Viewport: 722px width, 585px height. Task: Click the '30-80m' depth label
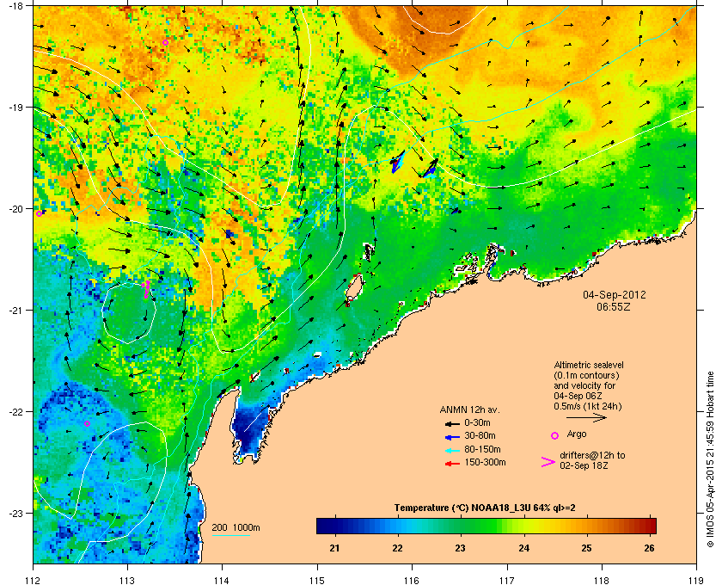pyautogui.click(x=480, y=435)
